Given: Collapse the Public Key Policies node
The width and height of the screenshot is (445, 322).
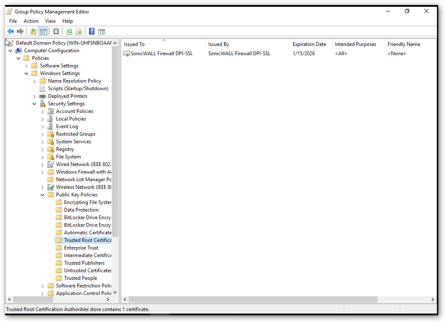Looking at the screenshot, I should click(43, 195).
